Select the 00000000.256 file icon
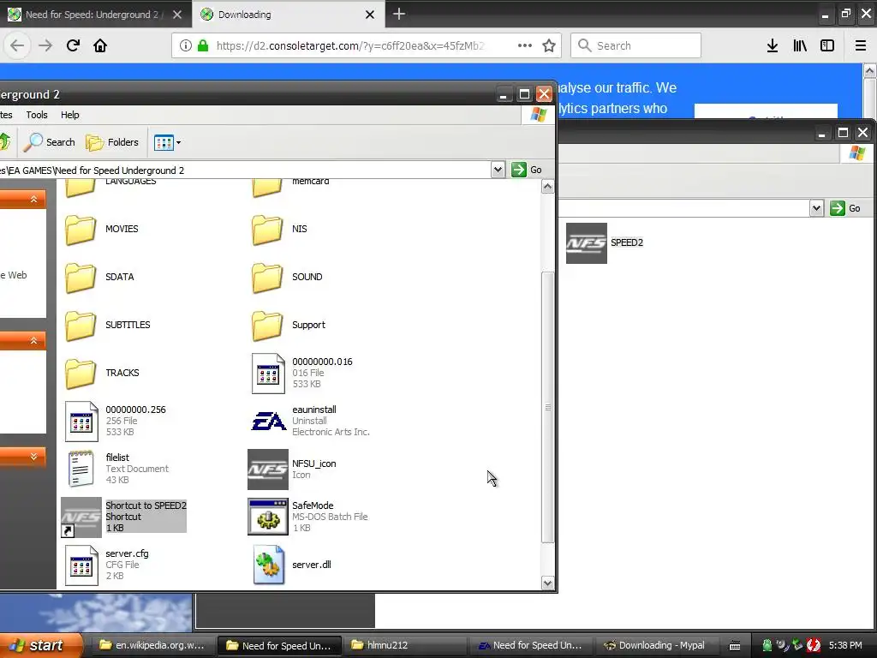Image resolution: width=877 pixels, height=658 pixels. (x=81, y=422)
